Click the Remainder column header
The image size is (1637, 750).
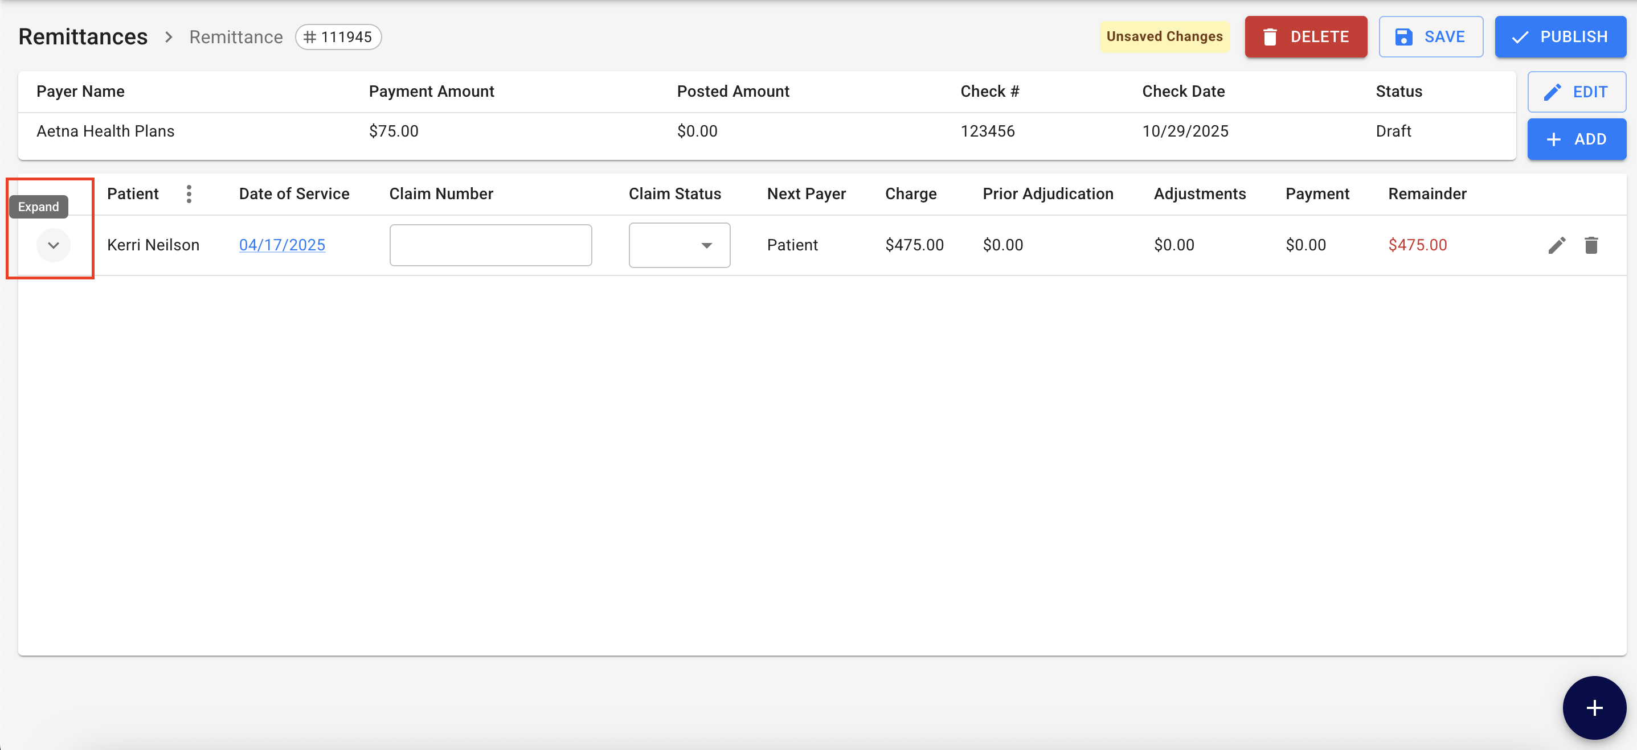click(1427, 193)
